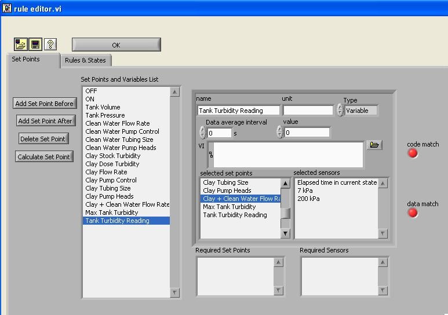Select Clay Stock Turbidity entry
This screenshot has height=315, width=448.
pos(126,156)
